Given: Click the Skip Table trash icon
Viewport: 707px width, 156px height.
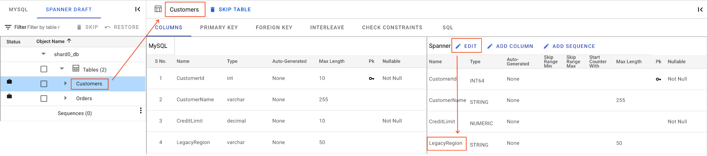Looking at the screenshot, I should click(213, 9).
